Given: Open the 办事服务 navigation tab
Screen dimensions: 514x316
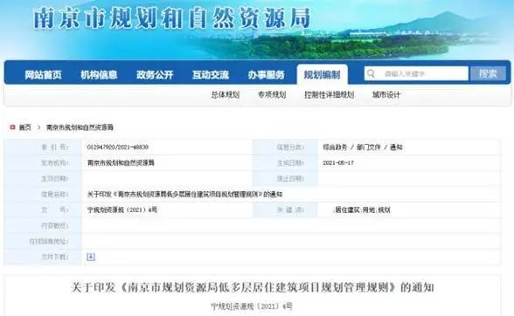Looking at the screenshot, I should (266, 75).
